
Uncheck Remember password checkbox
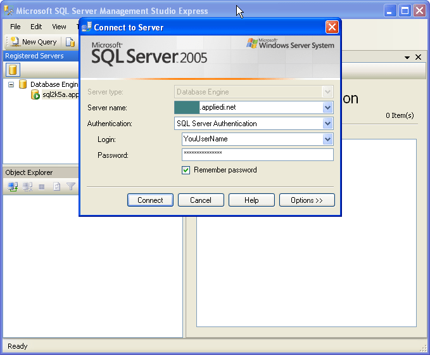[x=186, y=171]
